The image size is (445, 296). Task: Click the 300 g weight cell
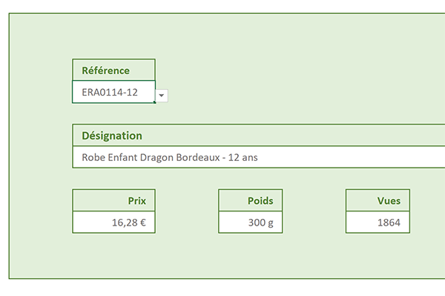251,223
